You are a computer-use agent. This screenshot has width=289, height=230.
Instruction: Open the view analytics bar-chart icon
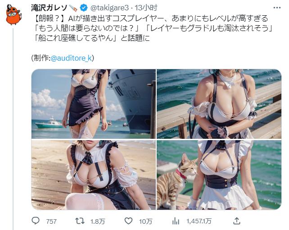pos(176,221)
